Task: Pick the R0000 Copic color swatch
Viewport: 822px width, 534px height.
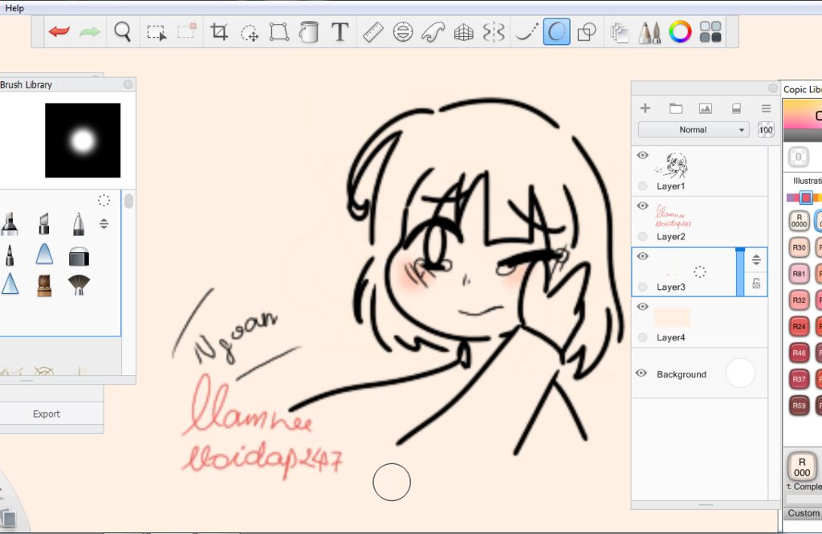Action: pos(799,221)
